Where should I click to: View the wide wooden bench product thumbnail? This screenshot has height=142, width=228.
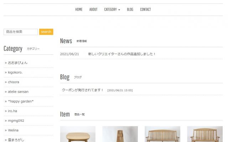tap(162, 134)
